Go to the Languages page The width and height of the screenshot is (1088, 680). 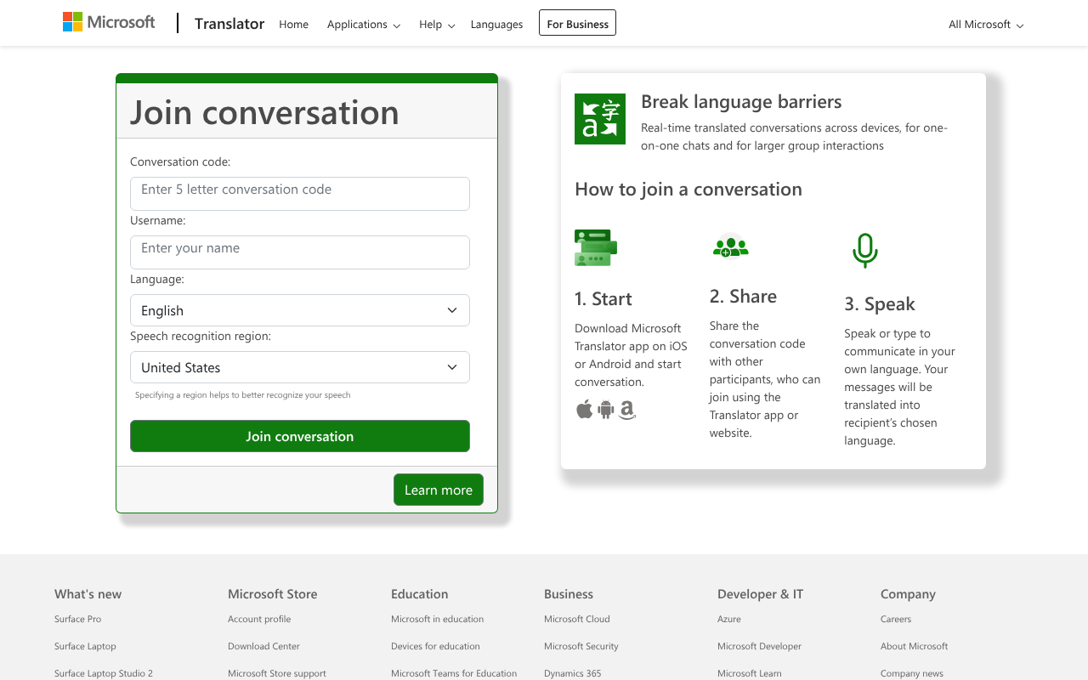496,25
